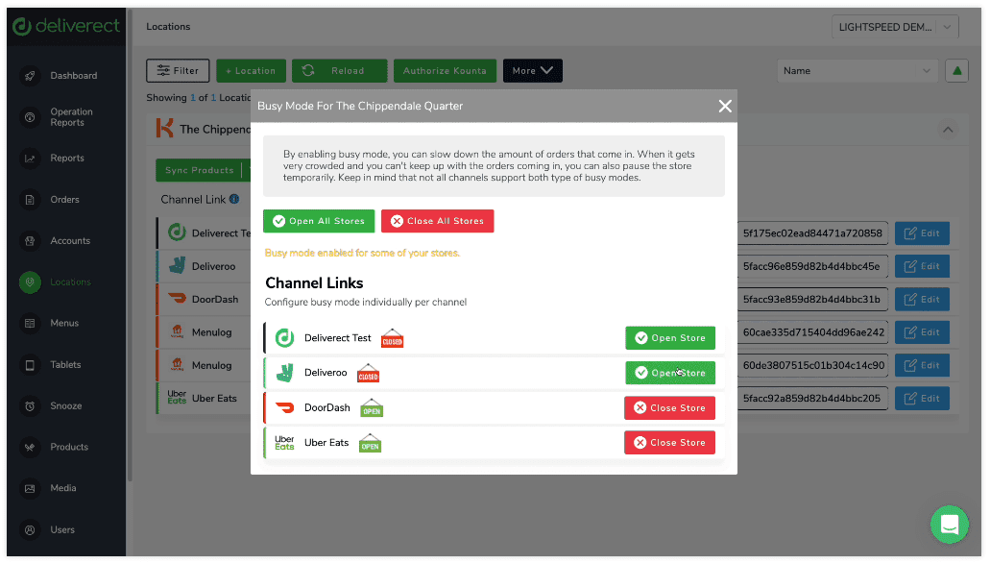Viewport: 990px width, 563px height.
Task: Open Store for Deliverect Test channel
Action: [670, 338]
